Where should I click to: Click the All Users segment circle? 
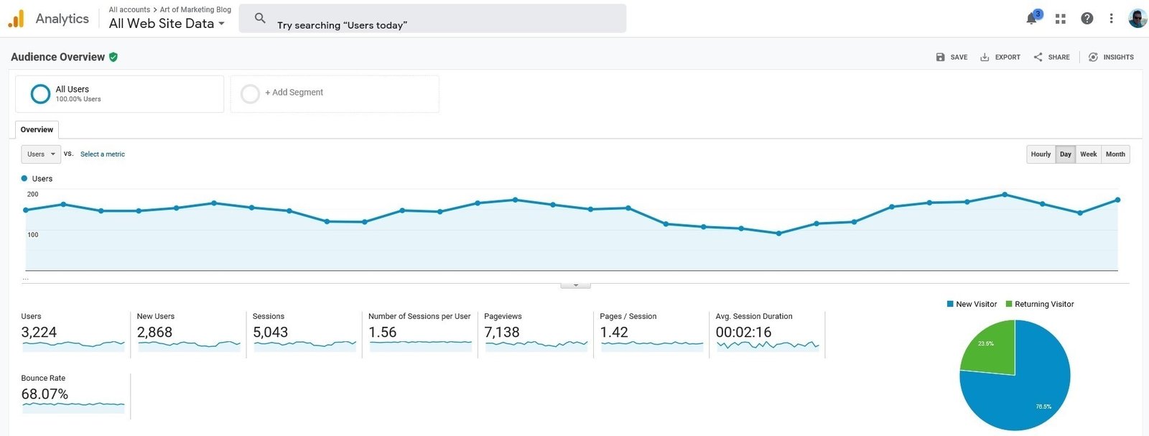point(40,93)
